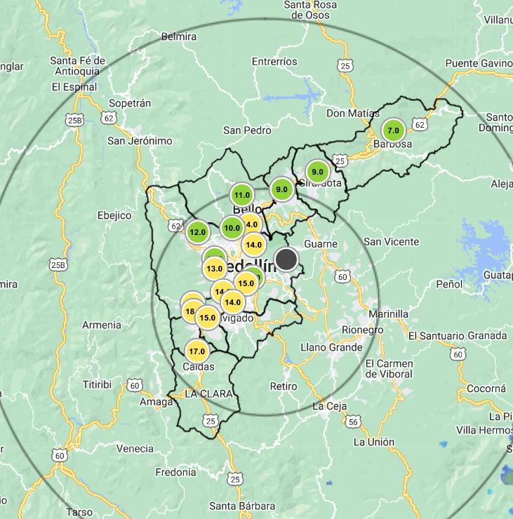Click the Belmira town label
The image size is (513, 519).
[x=179, y=36]
